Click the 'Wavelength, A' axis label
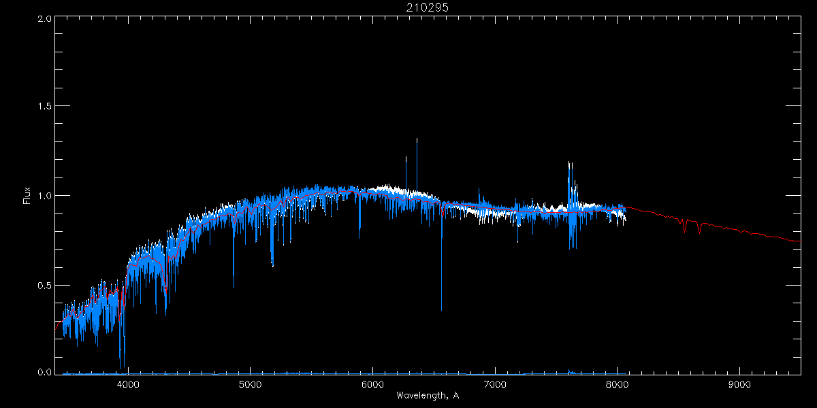The width and height of the screenshot is (817, 408). (x=428, y=395)
